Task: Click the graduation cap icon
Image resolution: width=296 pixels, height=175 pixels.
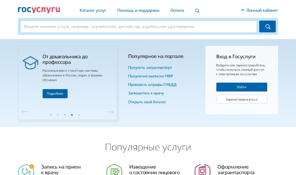Action: [x=30, y=63]
